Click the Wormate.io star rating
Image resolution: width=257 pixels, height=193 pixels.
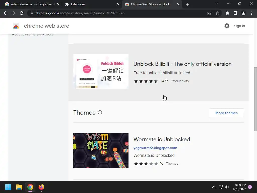pos(146,164)
